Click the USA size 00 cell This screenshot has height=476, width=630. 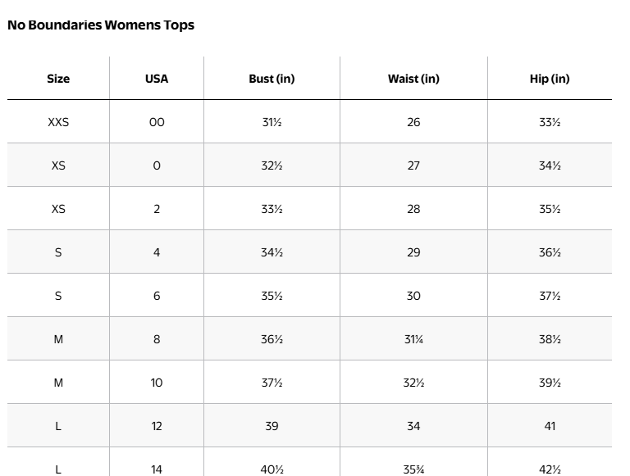[x=157, y=122]
